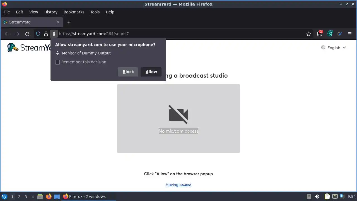This screenshot has height=201, width=357.
Task: Click the microphone permission icon in address bar
Action: 54,34
